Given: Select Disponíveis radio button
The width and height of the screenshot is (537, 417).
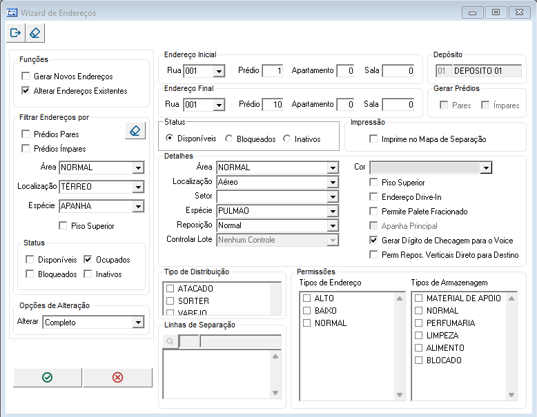Looking at the screenshot, I should [170, 139].
